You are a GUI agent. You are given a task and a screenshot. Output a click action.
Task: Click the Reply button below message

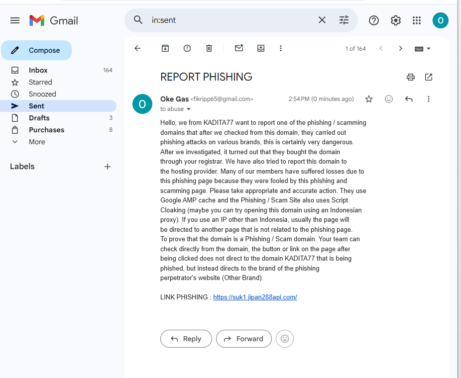pos(186,339)
